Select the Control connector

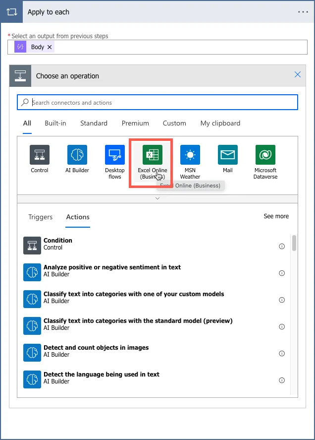pos(39,154)
